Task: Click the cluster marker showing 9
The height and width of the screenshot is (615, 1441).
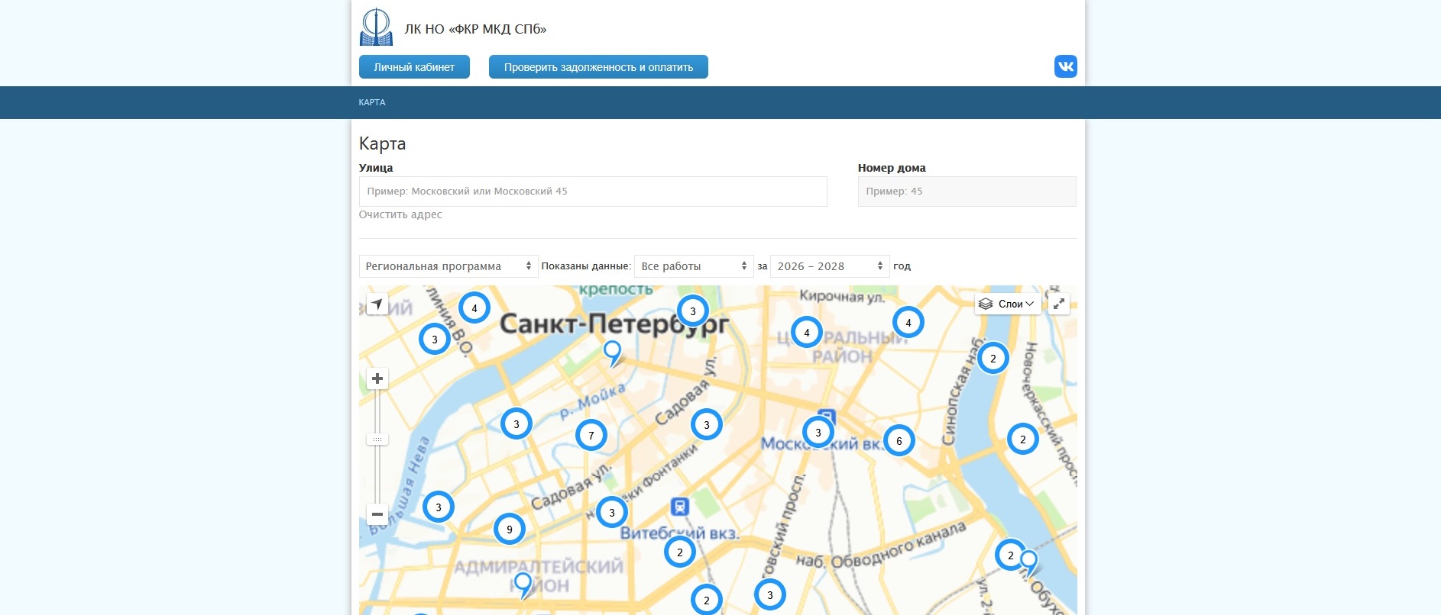Action: pyautogui.click(x=510, y=529)
